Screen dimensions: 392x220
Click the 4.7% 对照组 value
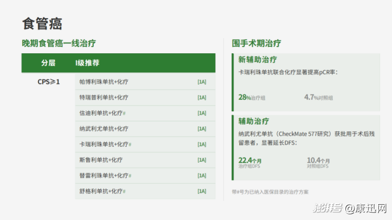point(319,98)
